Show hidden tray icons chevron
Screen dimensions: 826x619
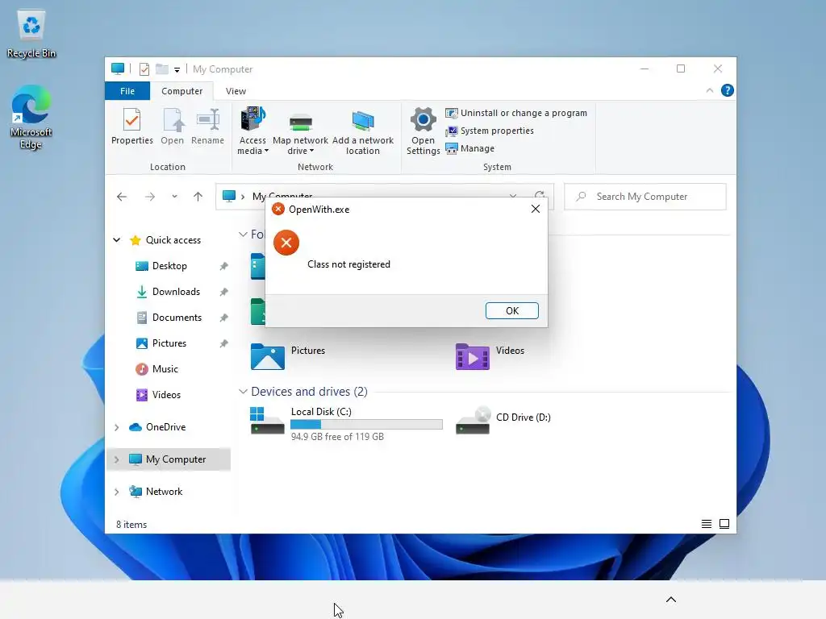click(x=670, y=600)
